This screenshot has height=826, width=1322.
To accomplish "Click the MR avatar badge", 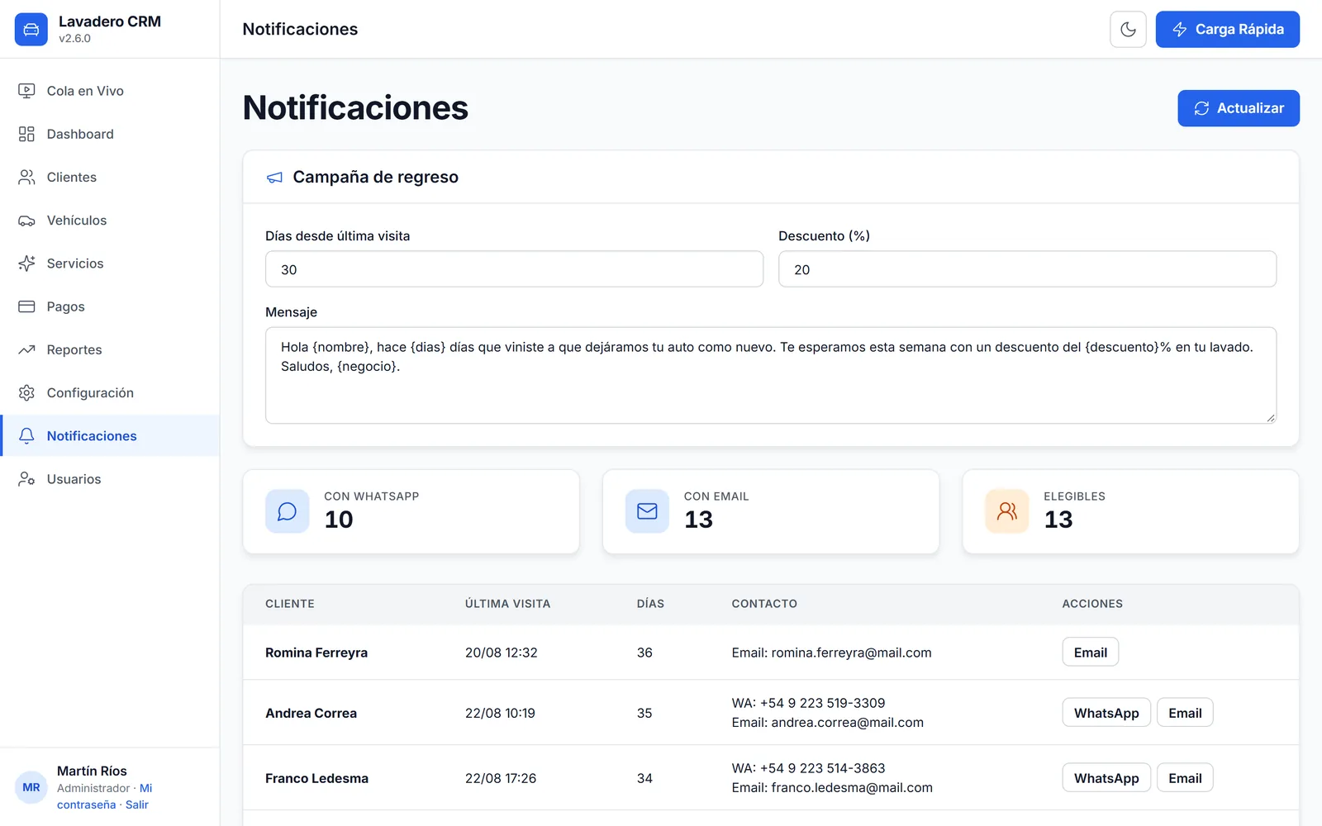I will coord(31,787).
